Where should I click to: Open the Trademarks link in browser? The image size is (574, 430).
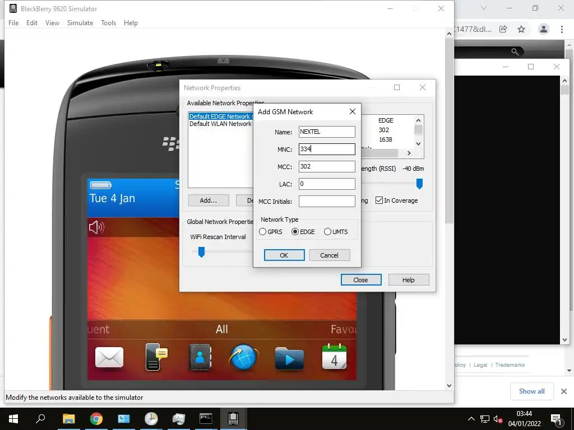tap(510, 365)
